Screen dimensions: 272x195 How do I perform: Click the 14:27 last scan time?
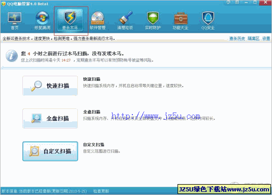coord(66,60)
